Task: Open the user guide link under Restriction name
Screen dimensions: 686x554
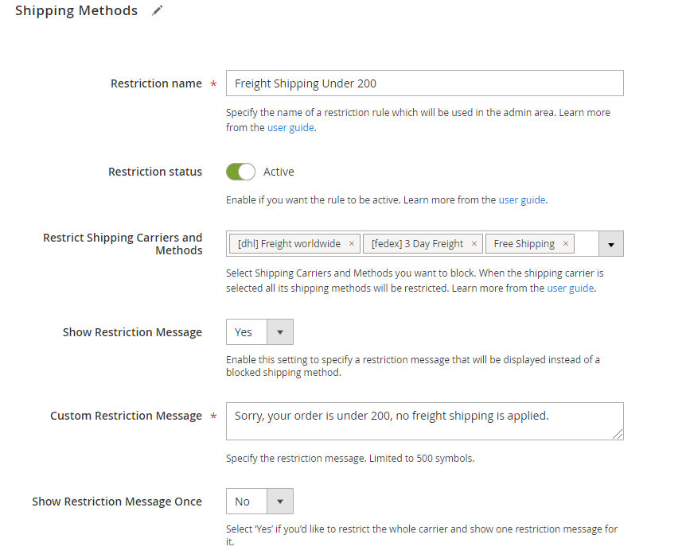Action: click(x=290, y=128)
